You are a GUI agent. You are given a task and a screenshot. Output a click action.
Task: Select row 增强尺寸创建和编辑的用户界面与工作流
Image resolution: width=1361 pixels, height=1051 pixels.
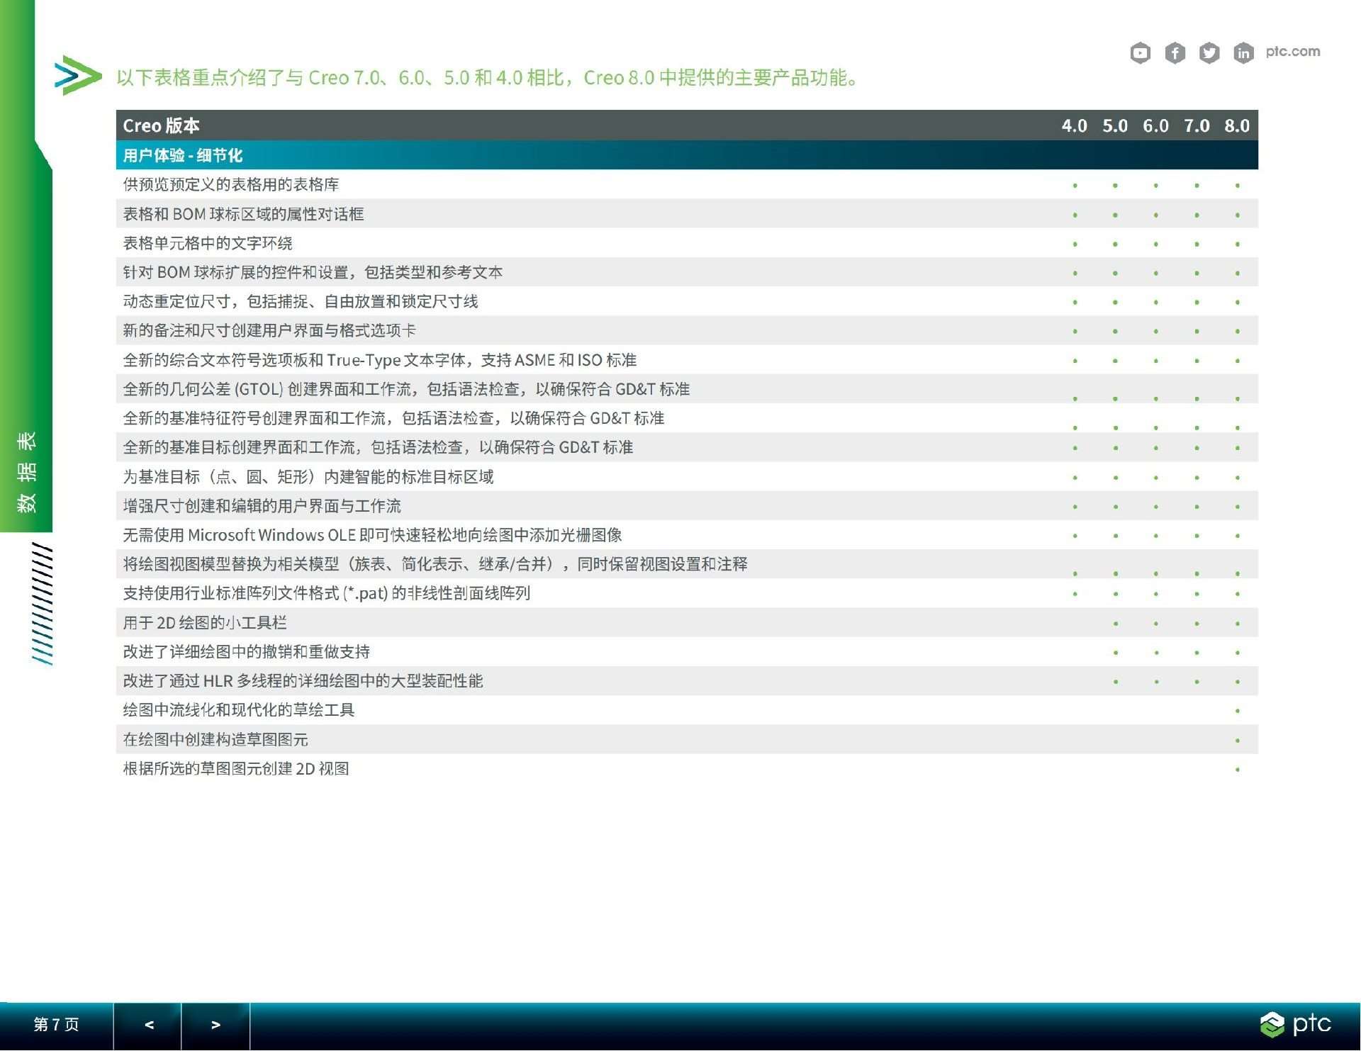pos(687,505)
